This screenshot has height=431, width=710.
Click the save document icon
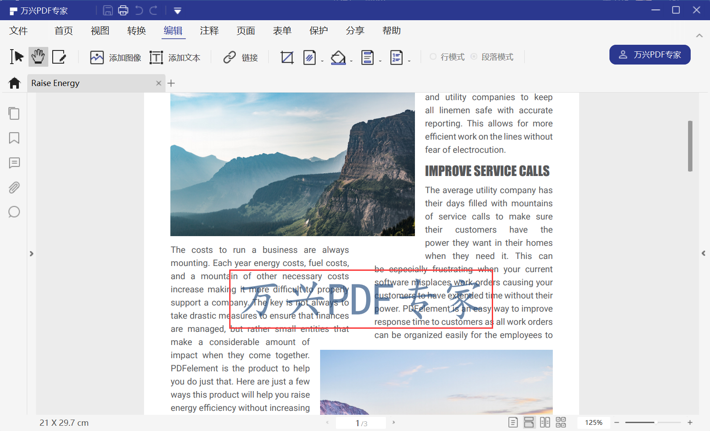(108, 10)
